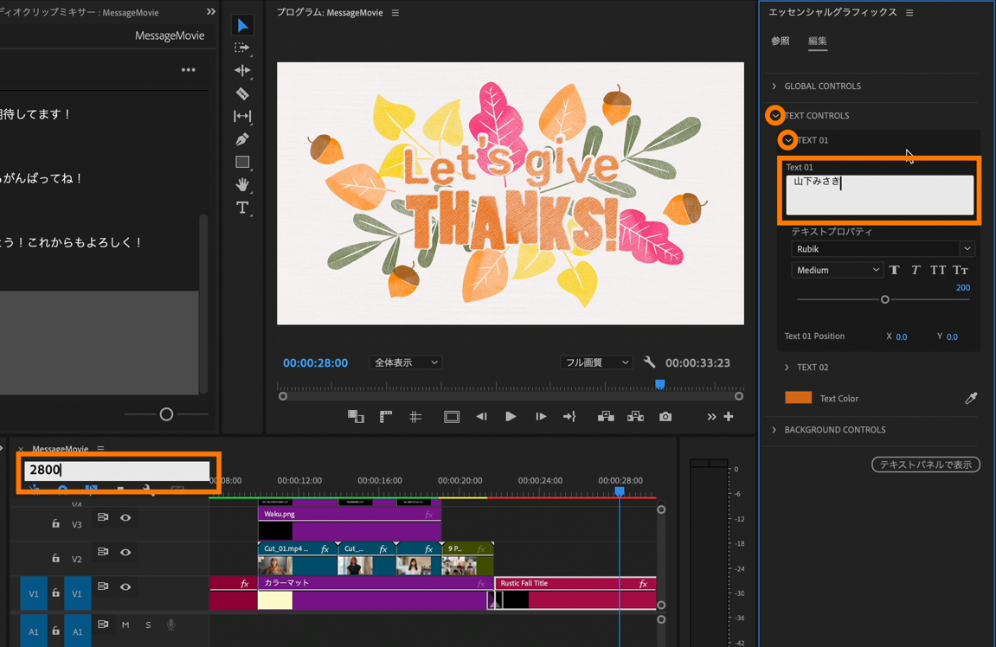
Task: Step forward one frame
Action: [541, 417]
